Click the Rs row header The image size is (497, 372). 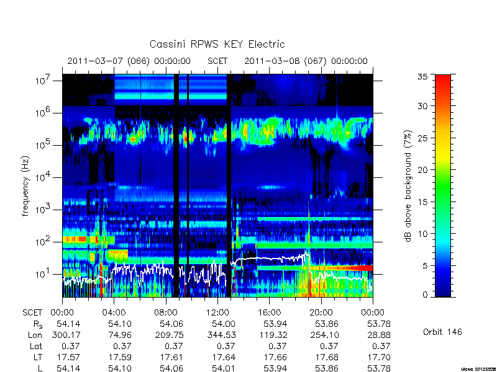[38, 324]
